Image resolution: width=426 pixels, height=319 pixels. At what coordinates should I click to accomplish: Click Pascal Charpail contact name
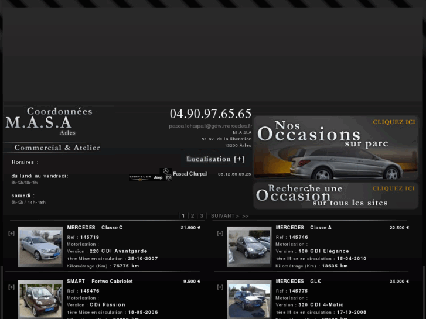tap(190, 174)
